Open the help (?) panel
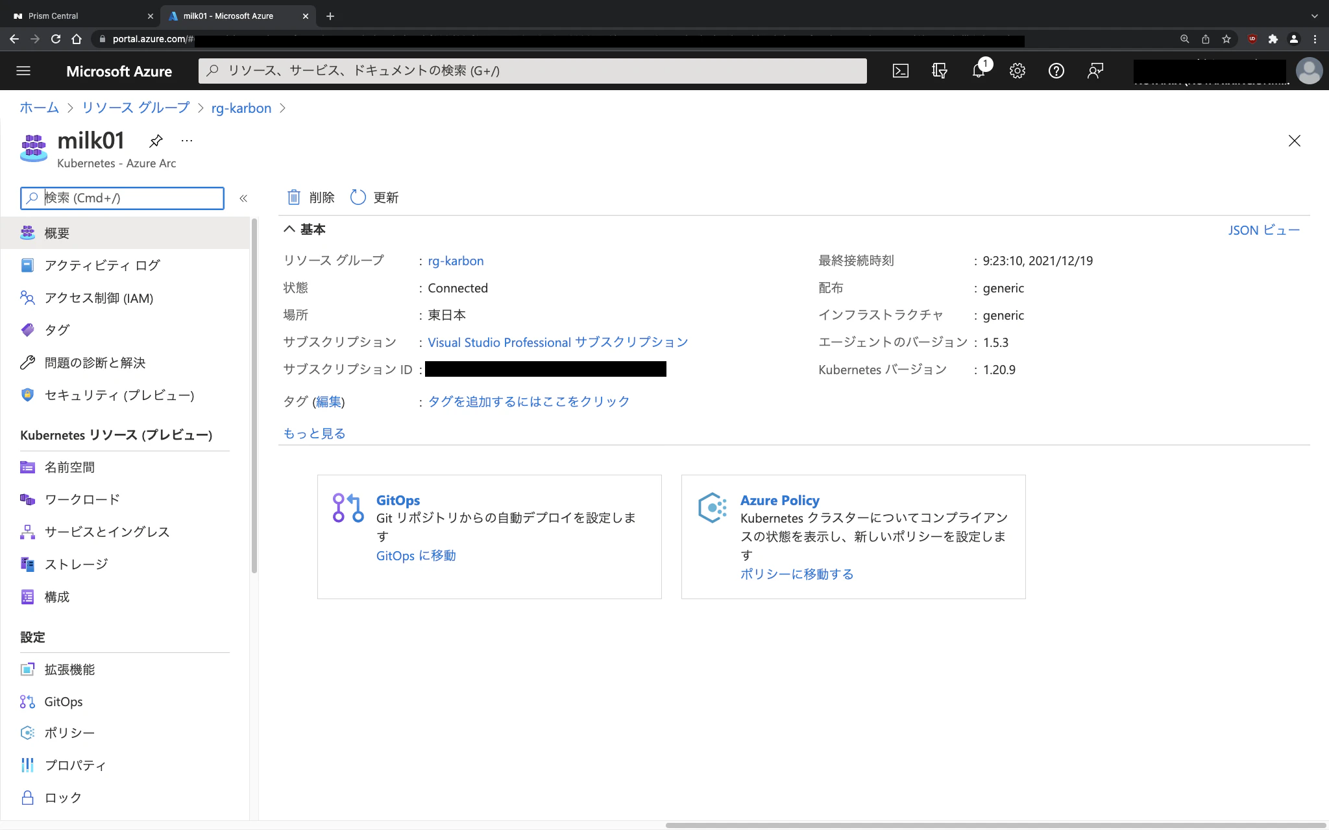 point(1056,71)
